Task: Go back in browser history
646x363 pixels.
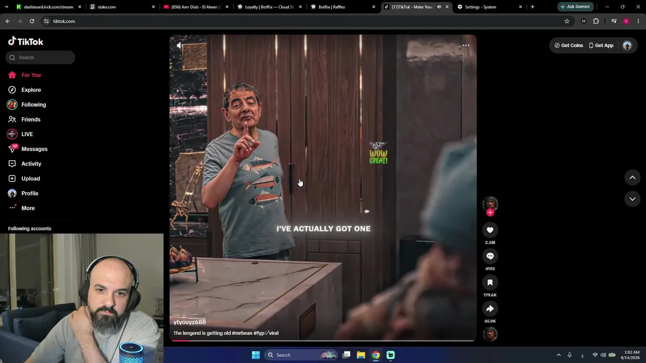Action: tap(8, 21)
